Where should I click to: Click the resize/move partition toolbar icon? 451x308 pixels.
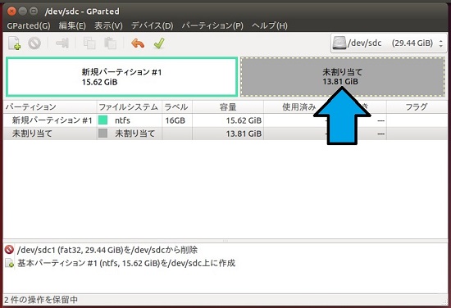click(x=62, y=43)
